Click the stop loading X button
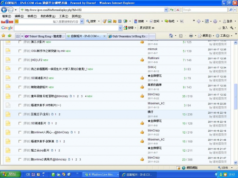The width and height of the screenshot is (238, 178). tap(178, 10)
